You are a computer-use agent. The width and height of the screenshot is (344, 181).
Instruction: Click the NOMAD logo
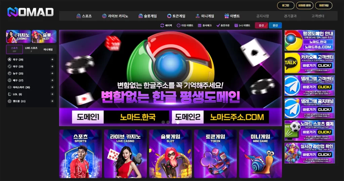click(x=30, y=12)
